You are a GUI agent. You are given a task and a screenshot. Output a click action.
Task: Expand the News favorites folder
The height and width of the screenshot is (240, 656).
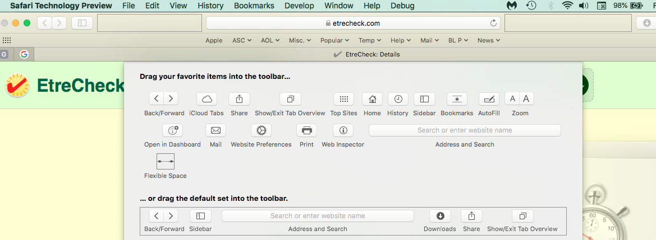pyautogui.click(x=489, y=40)
